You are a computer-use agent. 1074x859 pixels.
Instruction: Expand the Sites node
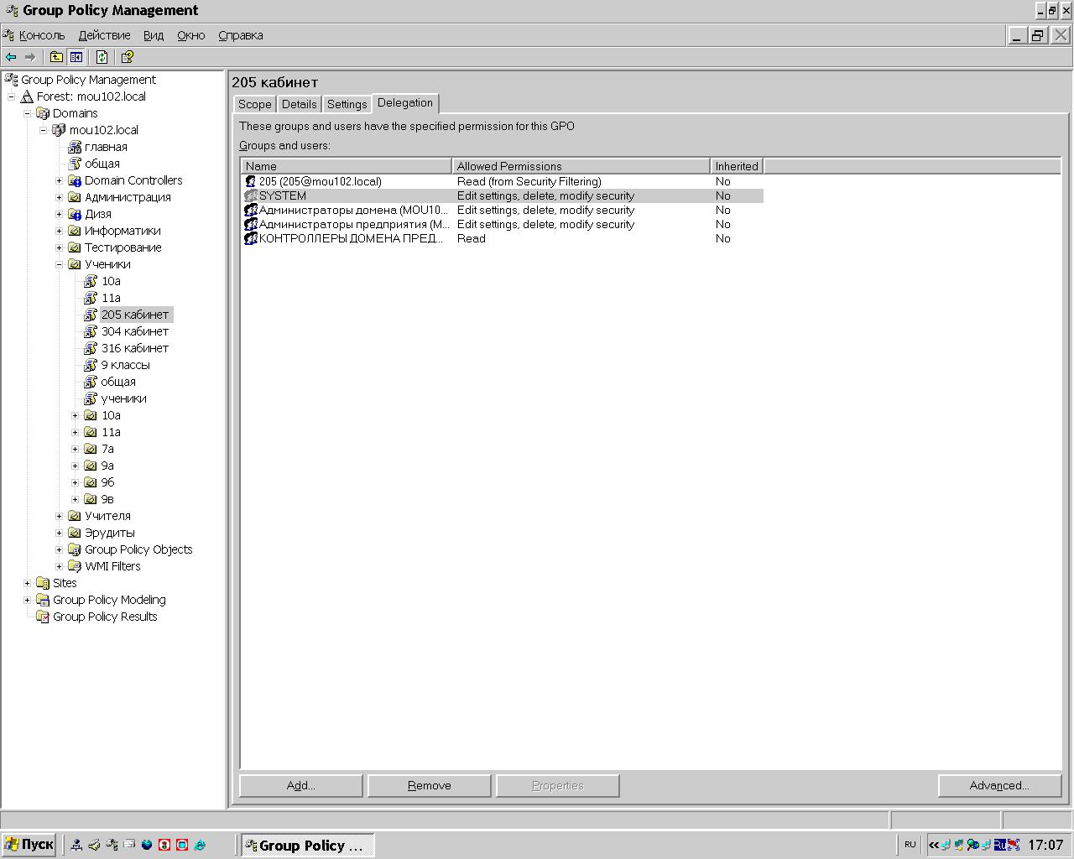(x=28, y=583)
